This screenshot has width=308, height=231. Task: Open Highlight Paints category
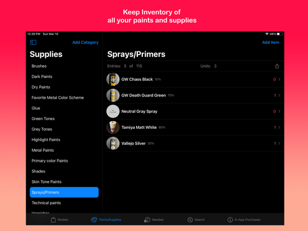pyautogui.click(x=64, y=139)
